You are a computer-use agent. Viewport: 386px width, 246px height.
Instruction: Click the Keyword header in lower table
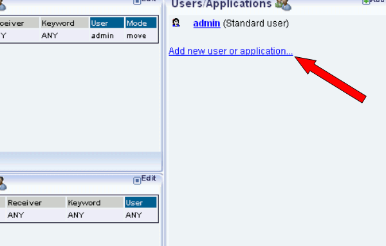point(95,202)
